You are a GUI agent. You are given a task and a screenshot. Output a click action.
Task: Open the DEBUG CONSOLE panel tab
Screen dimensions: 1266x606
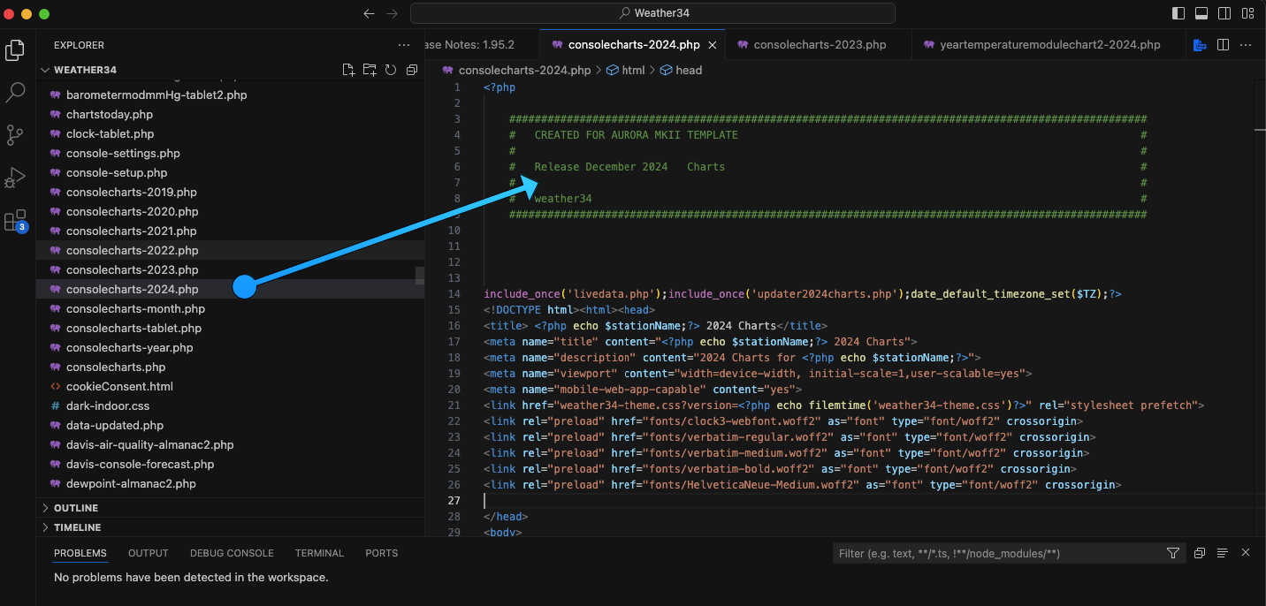232,553
